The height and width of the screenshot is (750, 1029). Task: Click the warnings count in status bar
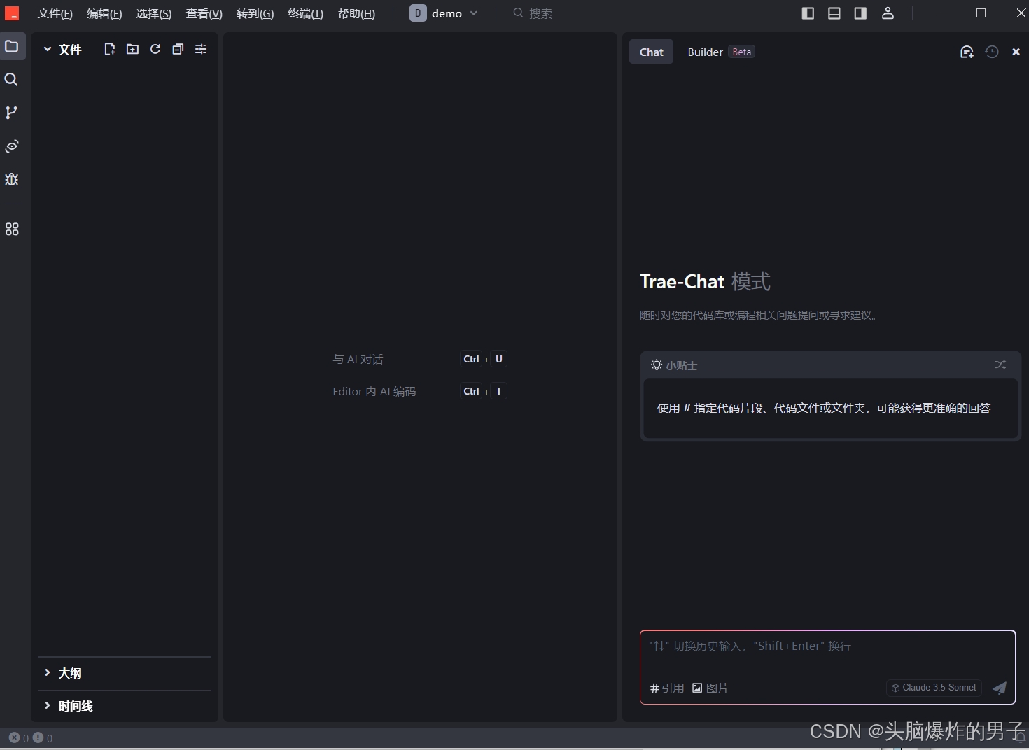click(x=43, y=737)
